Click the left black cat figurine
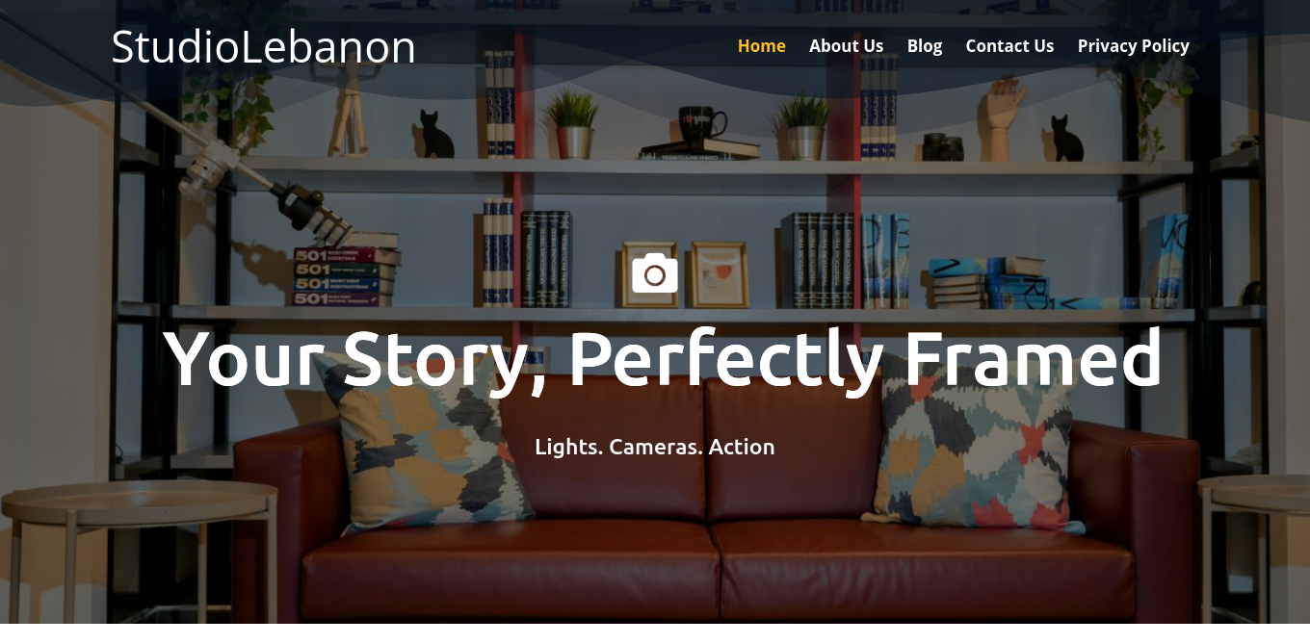The height and width of the screenshot is (644, 1310). [x=435, y=135]
